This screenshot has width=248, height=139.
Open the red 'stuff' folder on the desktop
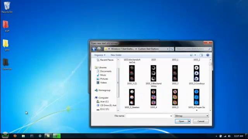(6, 24)
